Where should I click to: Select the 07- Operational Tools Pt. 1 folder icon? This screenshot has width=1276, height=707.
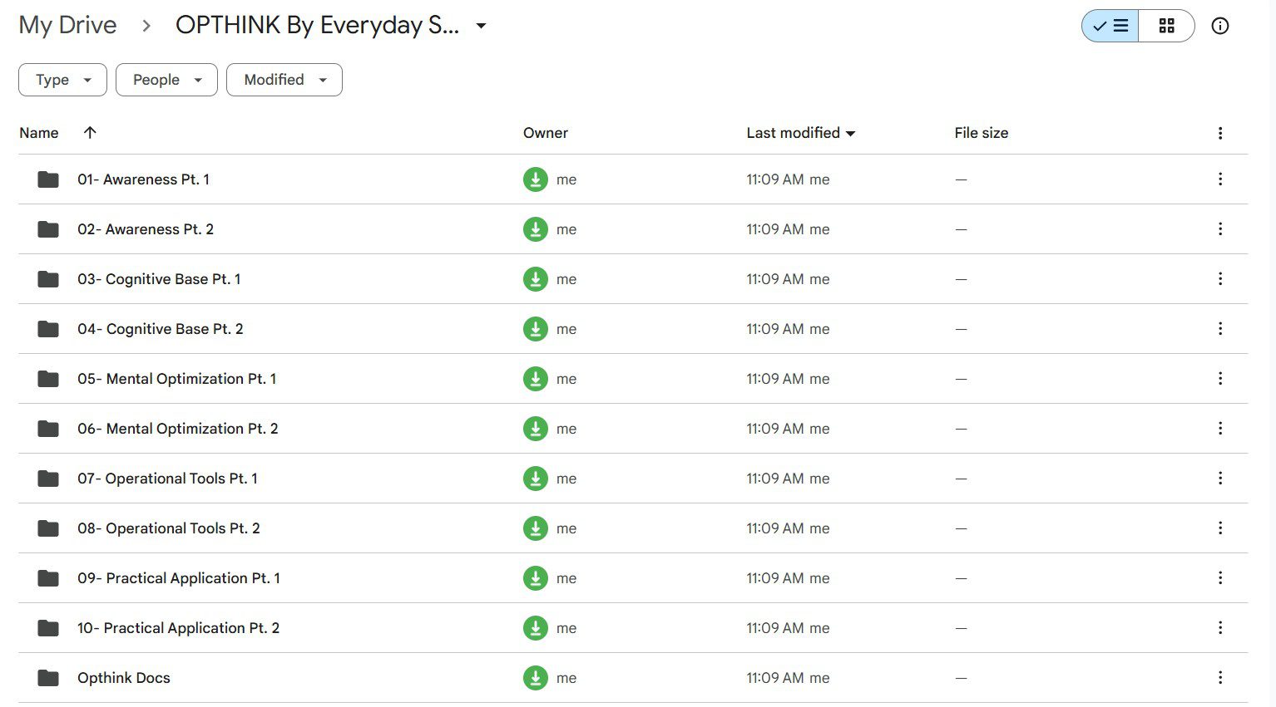point(48,479)
